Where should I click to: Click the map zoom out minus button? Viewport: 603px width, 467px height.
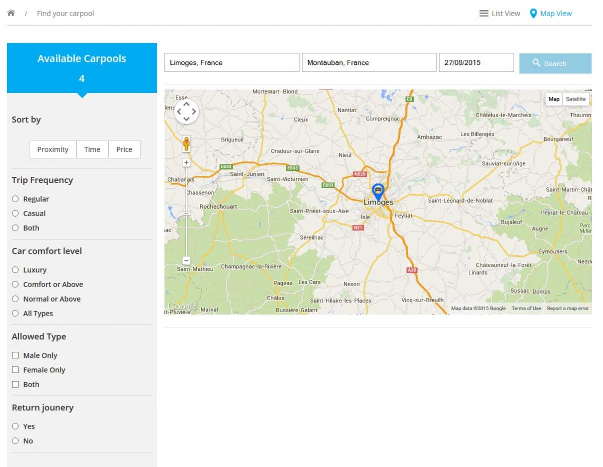186,260
